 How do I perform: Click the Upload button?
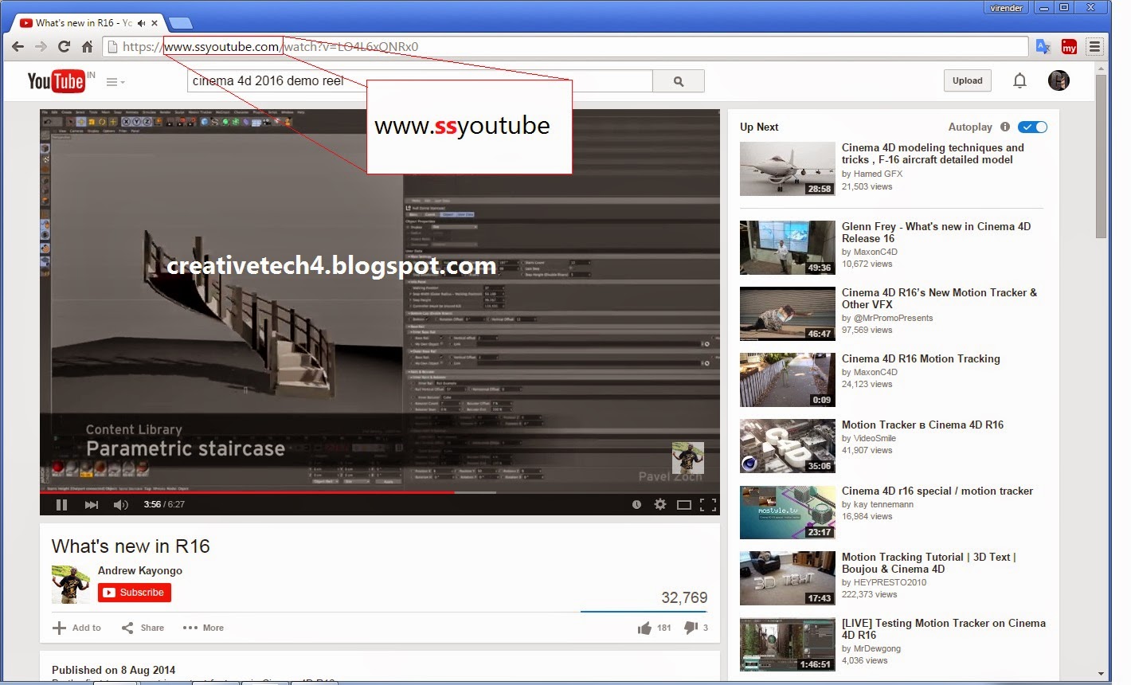[x=967, y=80]
